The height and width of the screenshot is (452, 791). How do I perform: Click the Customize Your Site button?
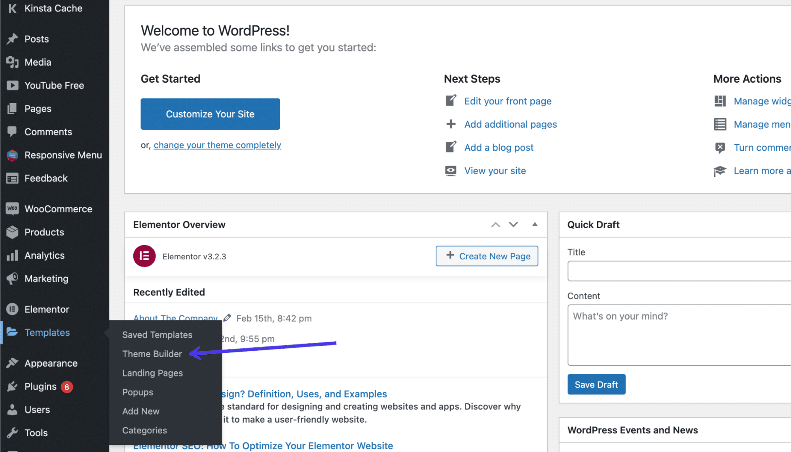coord(210,114)
